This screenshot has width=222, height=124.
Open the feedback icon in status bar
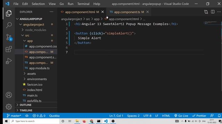pyautogui.click(x=212, y=116)
